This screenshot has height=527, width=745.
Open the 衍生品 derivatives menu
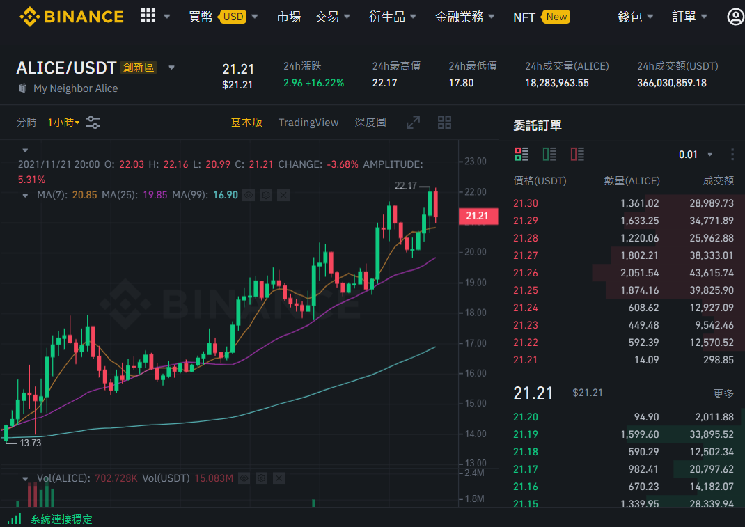393,17
